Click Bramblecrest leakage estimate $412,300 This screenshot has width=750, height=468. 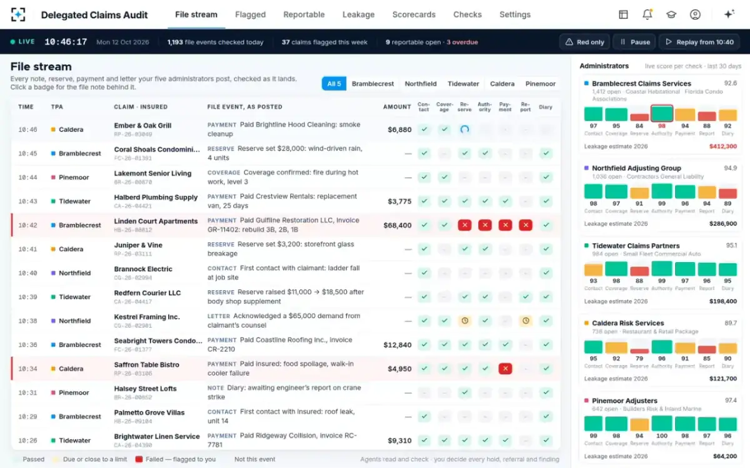pyautogui.click(x=722, y=146)
